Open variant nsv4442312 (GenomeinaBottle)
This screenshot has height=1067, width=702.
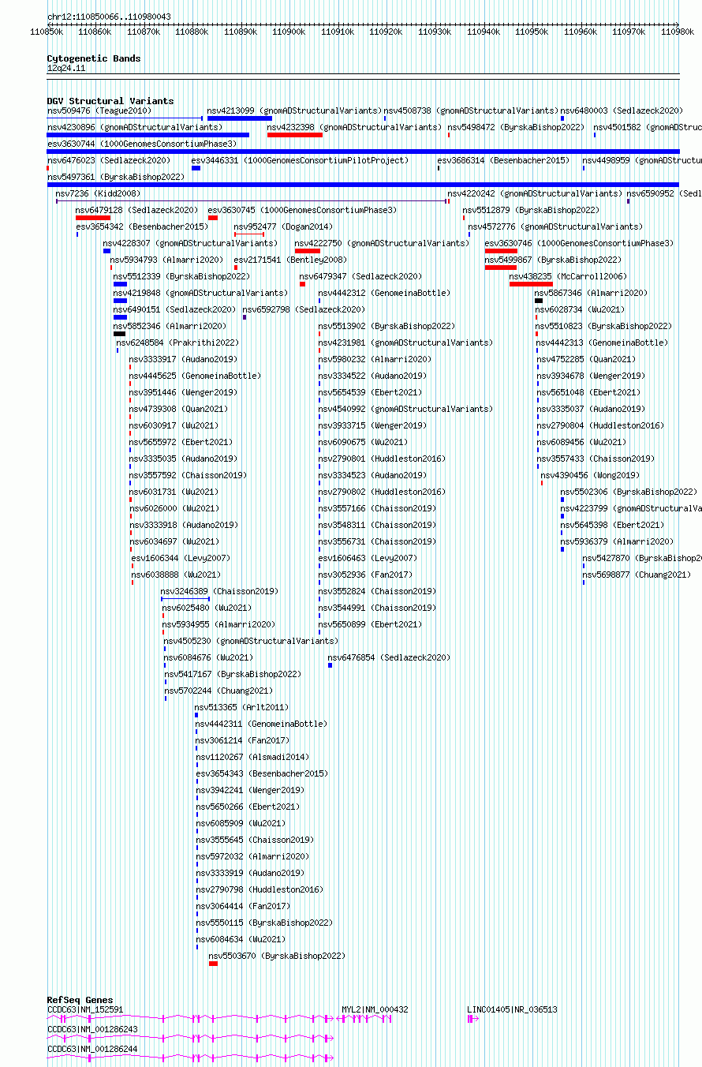click(x=384, y=293)
